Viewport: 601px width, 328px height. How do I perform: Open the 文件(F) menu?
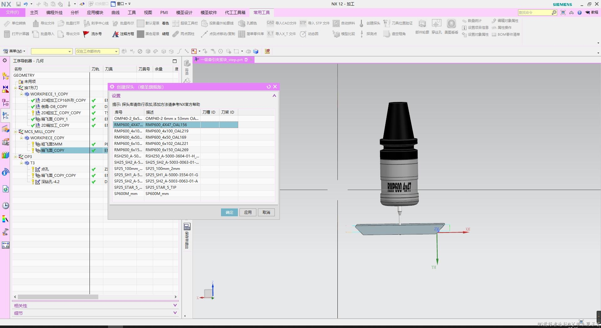pyautogui.click(x=12, y=13)
